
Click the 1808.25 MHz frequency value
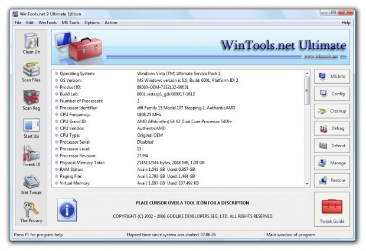click(x=149, y=114)
